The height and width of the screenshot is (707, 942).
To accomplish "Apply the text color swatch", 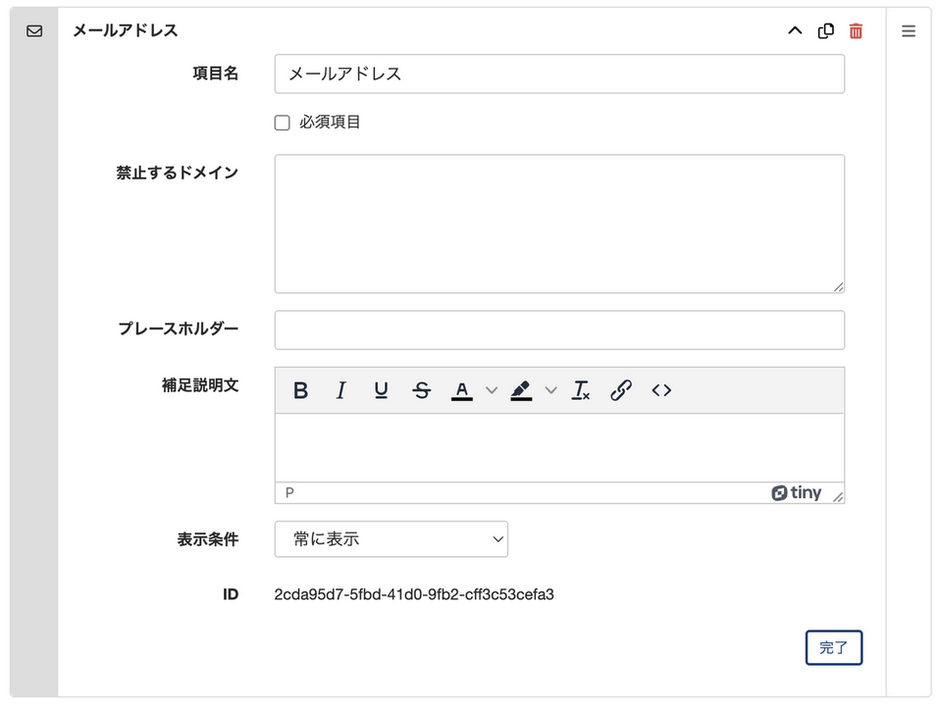I will tap(462, 390).
